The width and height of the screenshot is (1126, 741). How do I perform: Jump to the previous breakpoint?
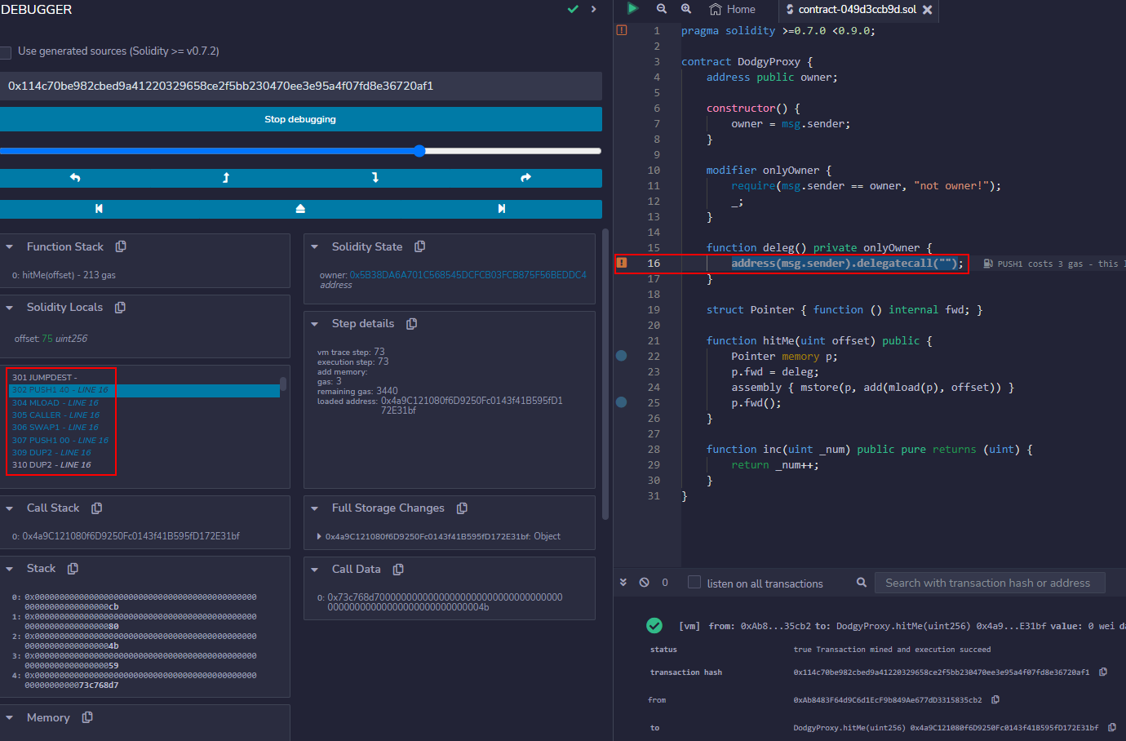[x=99, y=209]
